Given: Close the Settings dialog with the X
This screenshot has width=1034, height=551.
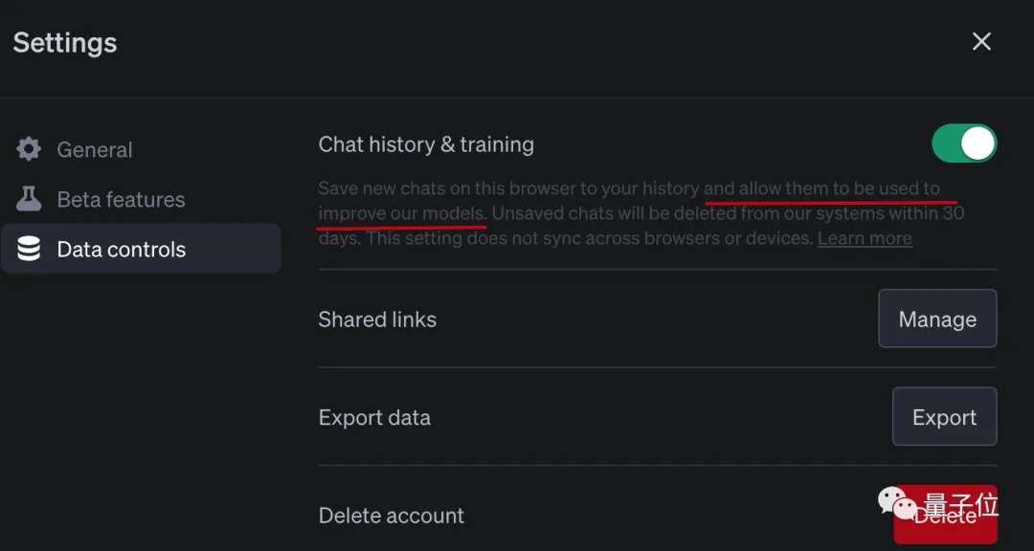Looking at the screenshot, I should pos(981,41).
